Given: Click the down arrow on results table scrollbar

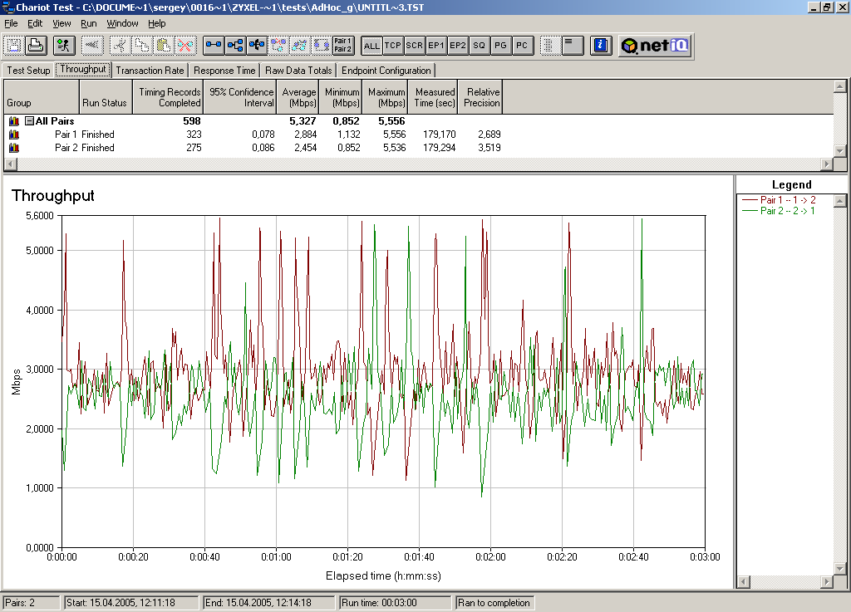Looking at the screenshot, I should pyautogui.click(x=840, y=150).
